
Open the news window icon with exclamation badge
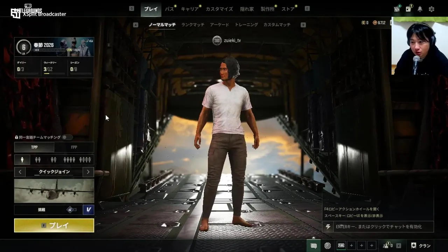(408, 9)
